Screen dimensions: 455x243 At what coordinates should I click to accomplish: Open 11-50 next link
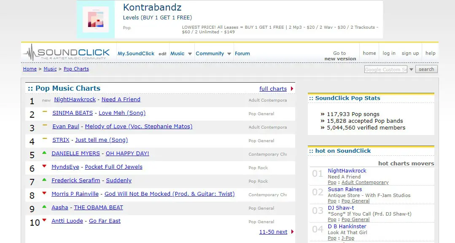(x=273, y=232)
